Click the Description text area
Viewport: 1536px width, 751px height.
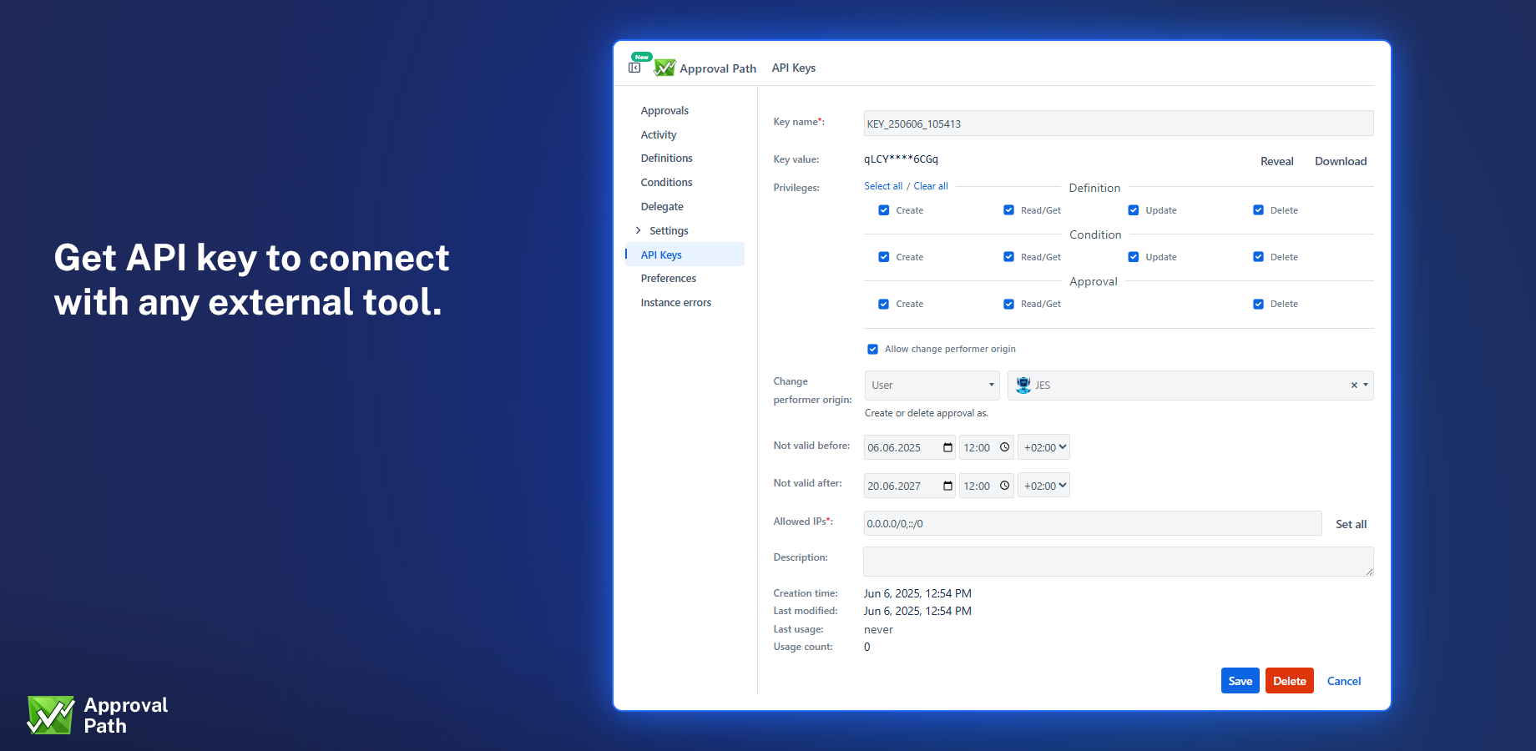[1119, 562]
